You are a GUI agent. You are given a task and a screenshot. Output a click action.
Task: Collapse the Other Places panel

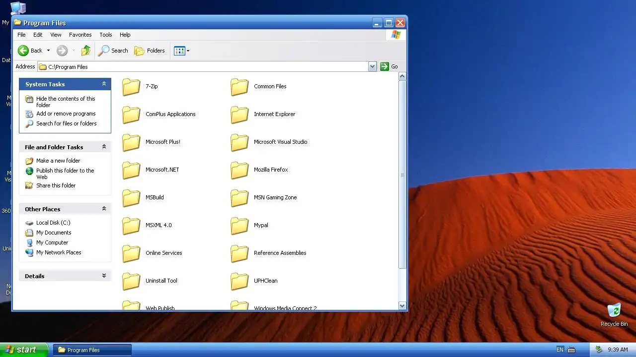click(104, 209)
